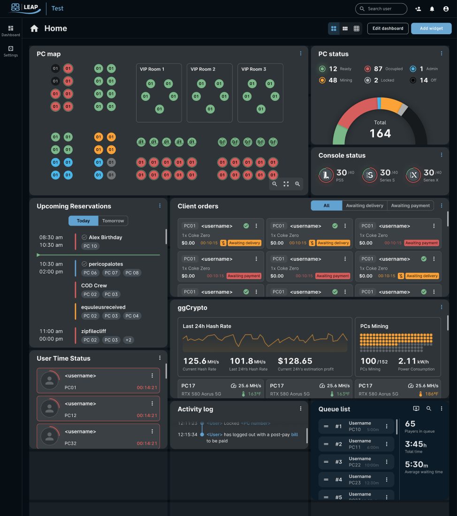Click the Occupied status indicator

coord(367,69)
